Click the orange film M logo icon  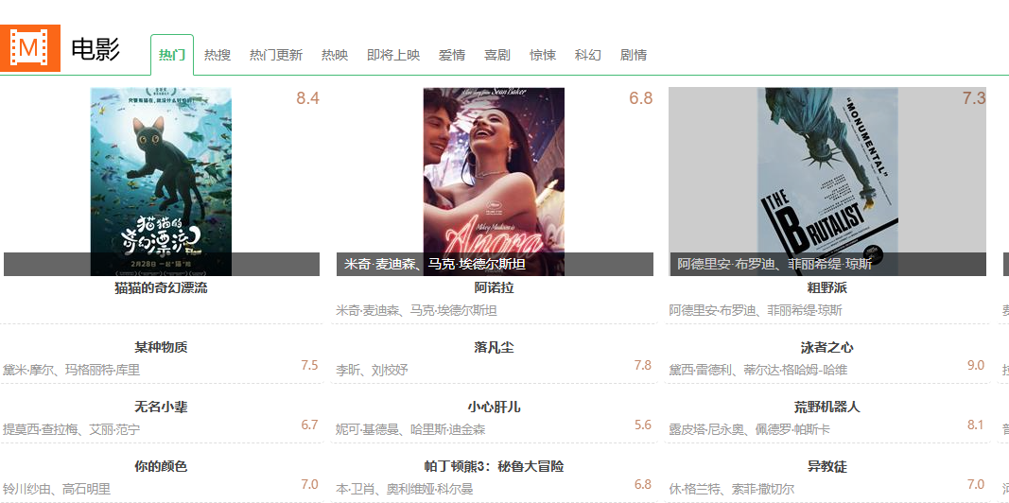(x=29, y=48)
